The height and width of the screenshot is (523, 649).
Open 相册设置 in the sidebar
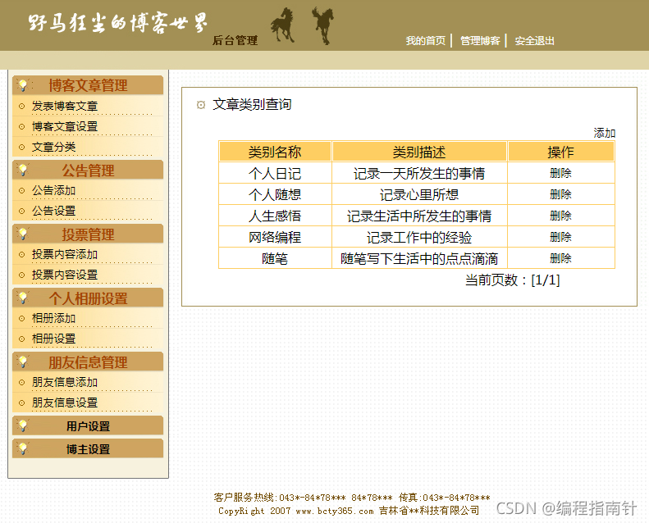click(54, 339)
